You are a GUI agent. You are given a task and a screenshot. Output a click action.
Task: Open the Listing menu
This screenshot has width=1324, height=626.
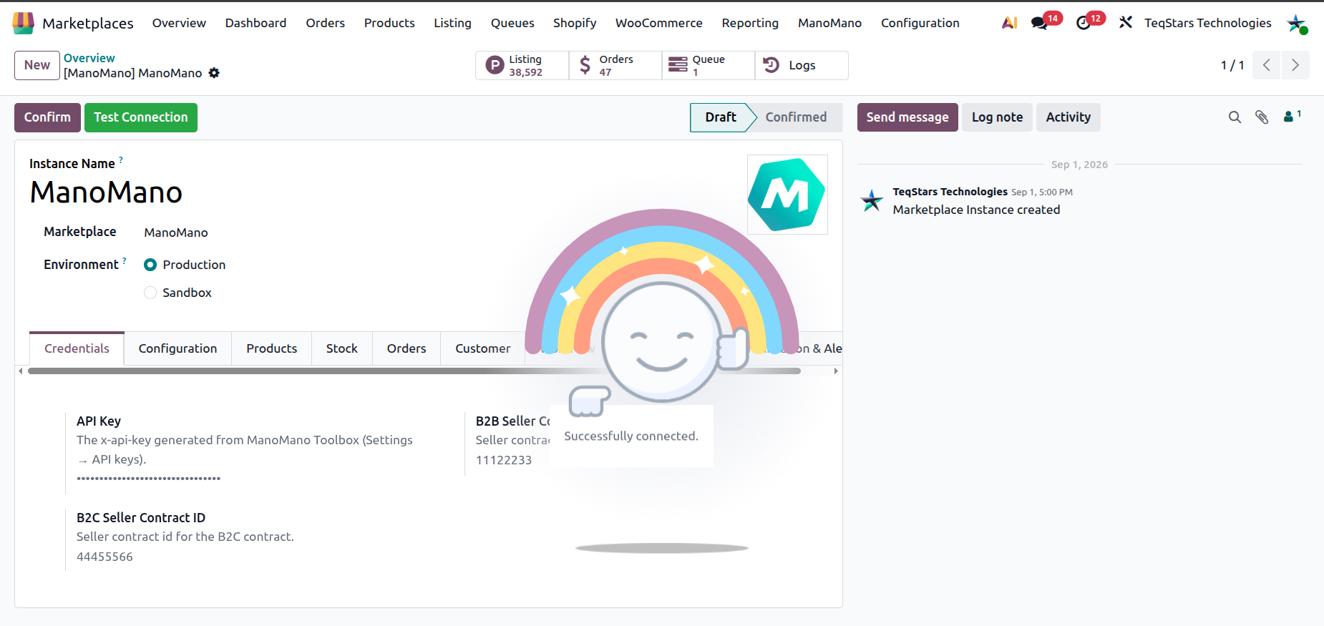click(x=452, y=23)
